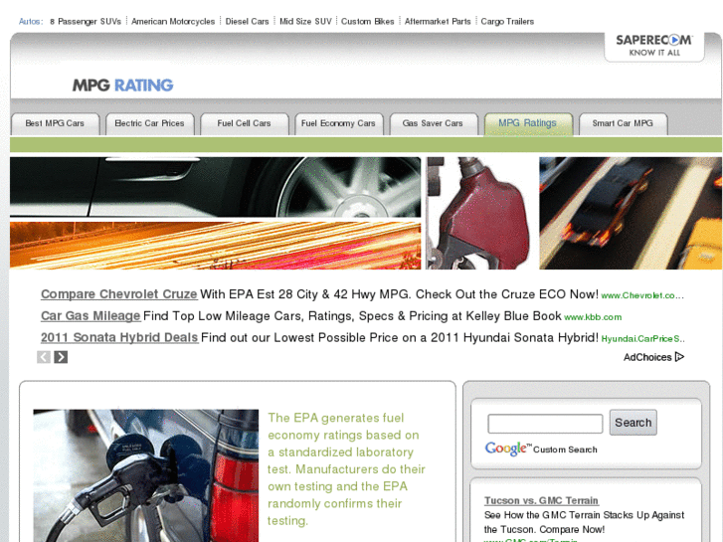The height and width of the screenshot is (542, 723).
Task: Click the www.Chevrolet.co... ad URL
Action: (642, 295)
